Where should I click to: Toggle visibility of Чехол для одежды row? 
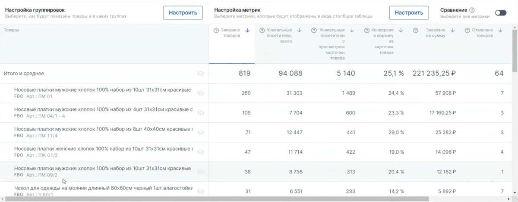pos(200,191)
